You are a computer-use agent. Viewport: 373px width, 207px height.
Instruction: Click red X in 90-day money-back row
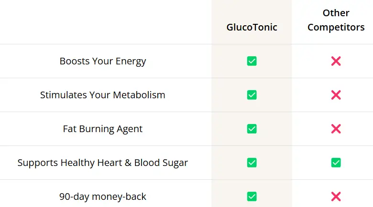[336, 197]
